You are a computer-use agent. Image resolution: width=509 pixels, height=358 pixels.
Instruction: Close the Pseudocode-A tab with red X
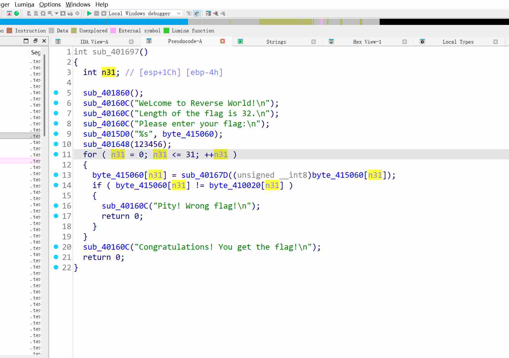tap(223, 41)
